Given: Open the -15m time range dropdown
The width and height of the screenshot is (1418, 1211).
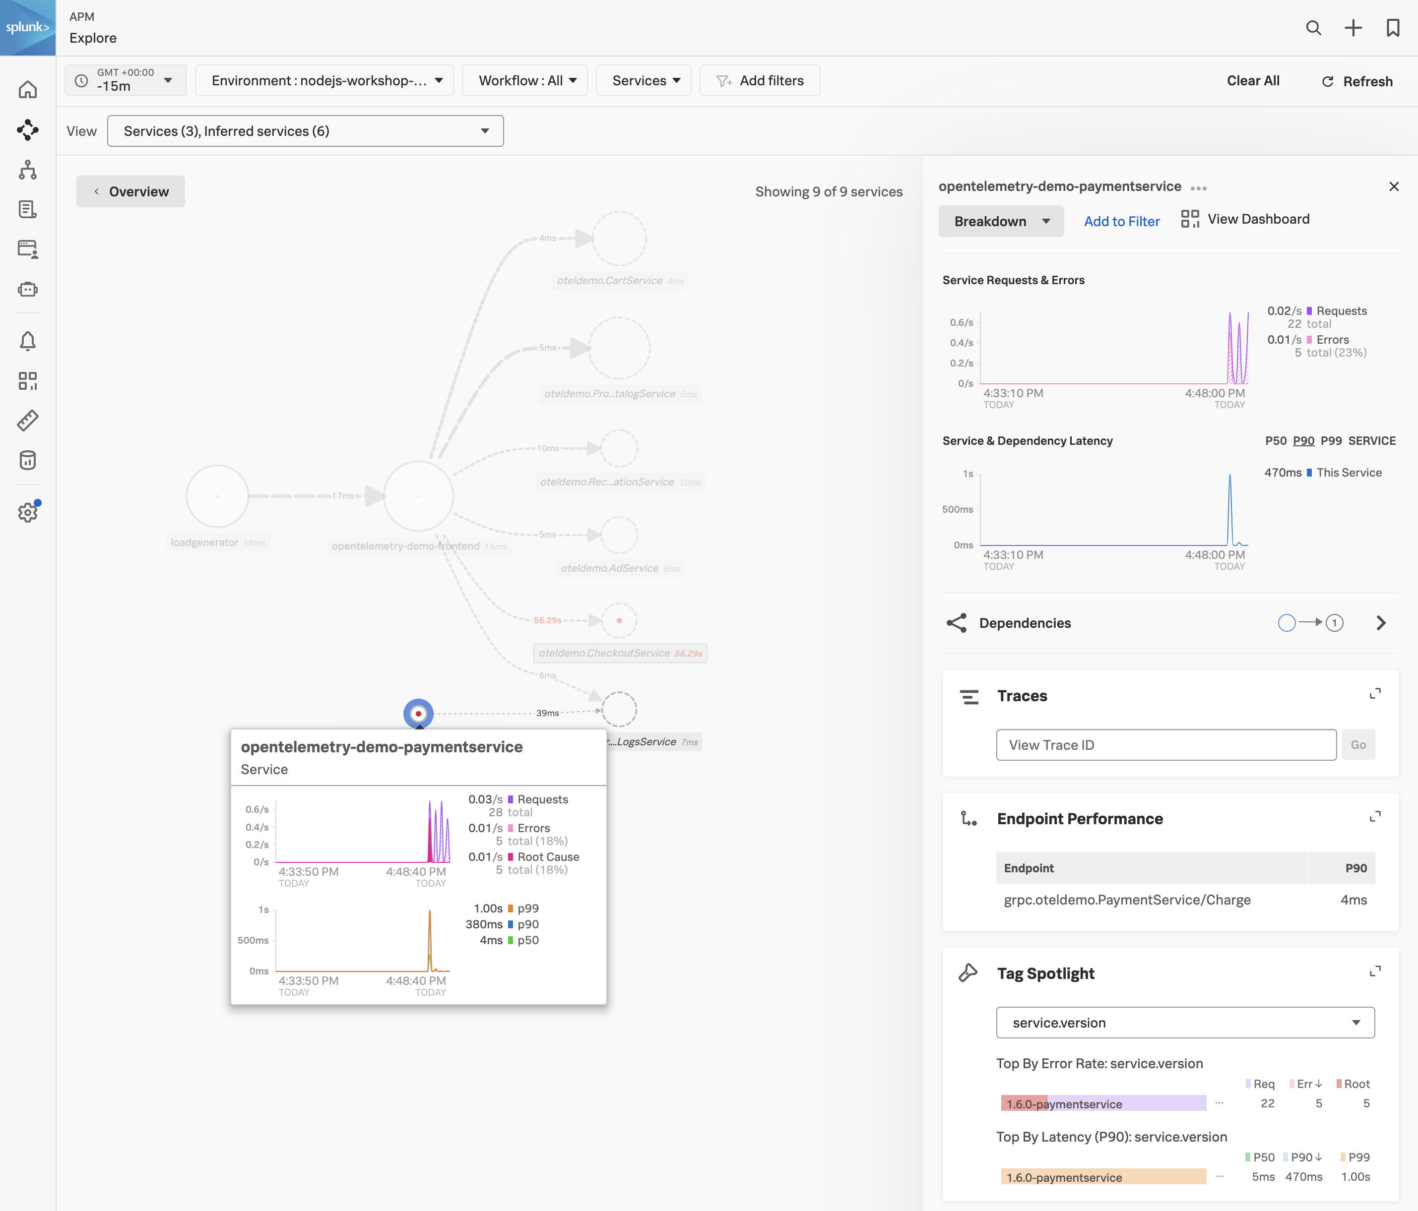Looking at the screenshot, I should point(126,81).
